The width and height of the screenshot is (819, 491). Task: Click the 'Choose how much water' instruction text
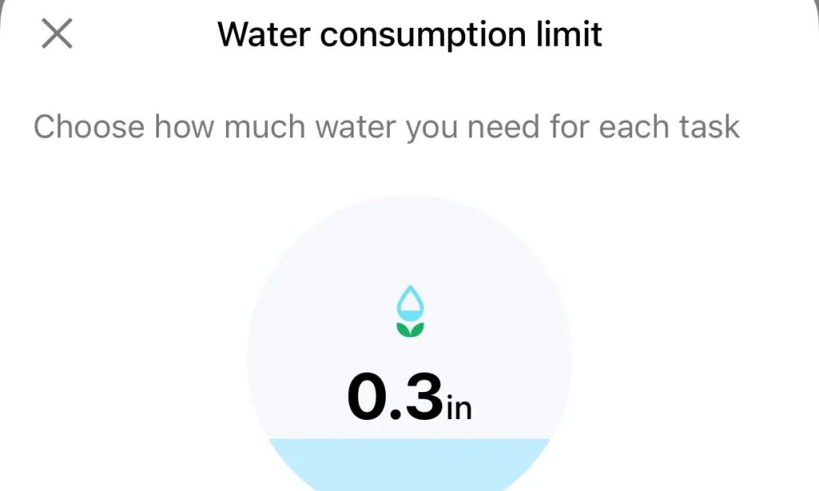pos(387,128)
